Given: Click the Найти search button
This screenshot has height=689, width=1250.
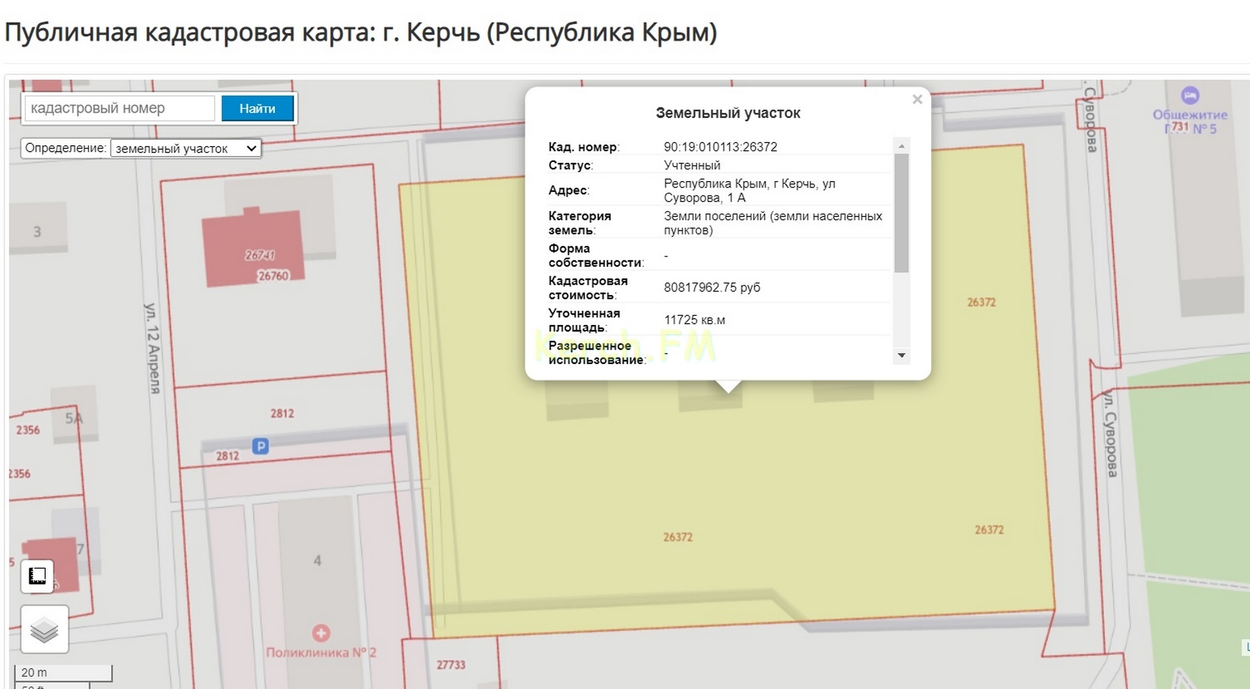Looking at the screenshot, I should tap(257, 109).
